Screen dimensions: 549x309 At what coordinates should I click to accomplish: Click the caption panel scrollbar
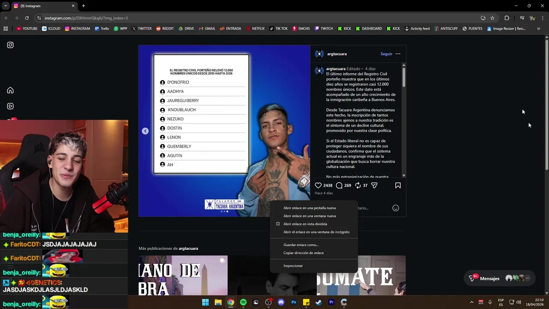[404, 78]
